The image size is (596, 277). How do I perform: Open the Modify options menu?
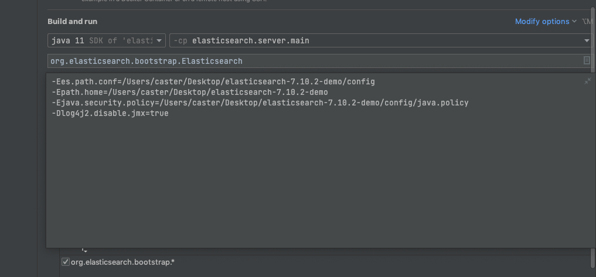pyautogui.click(x=546, y=22)
